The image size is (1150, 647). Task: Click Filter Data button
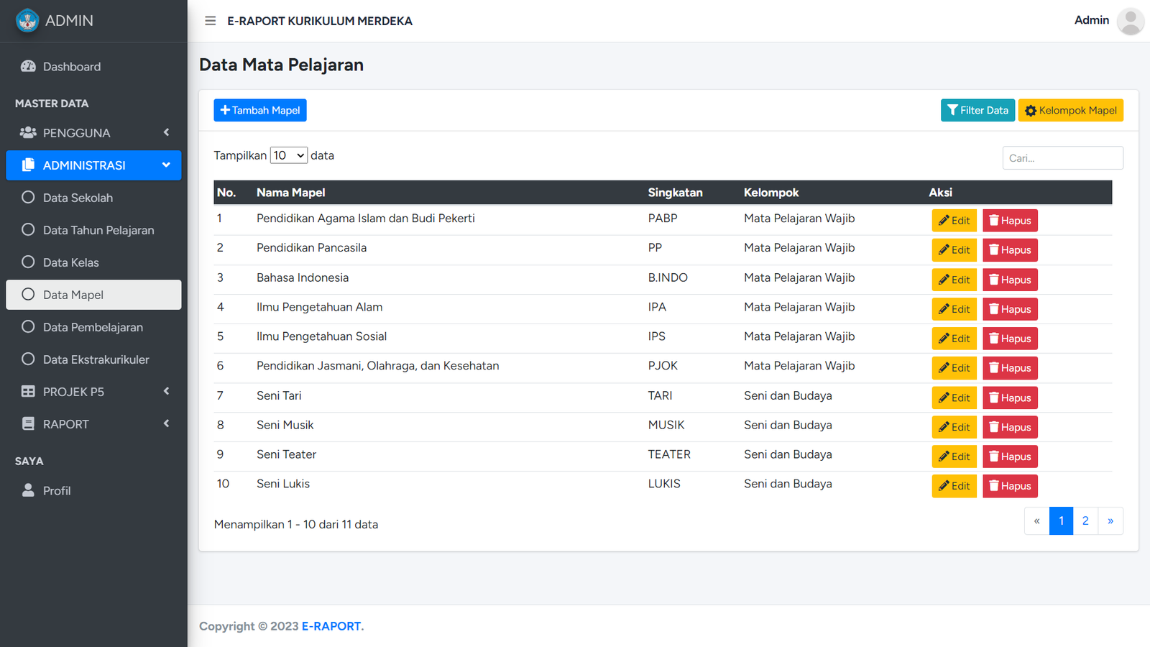tap(977, 110)
